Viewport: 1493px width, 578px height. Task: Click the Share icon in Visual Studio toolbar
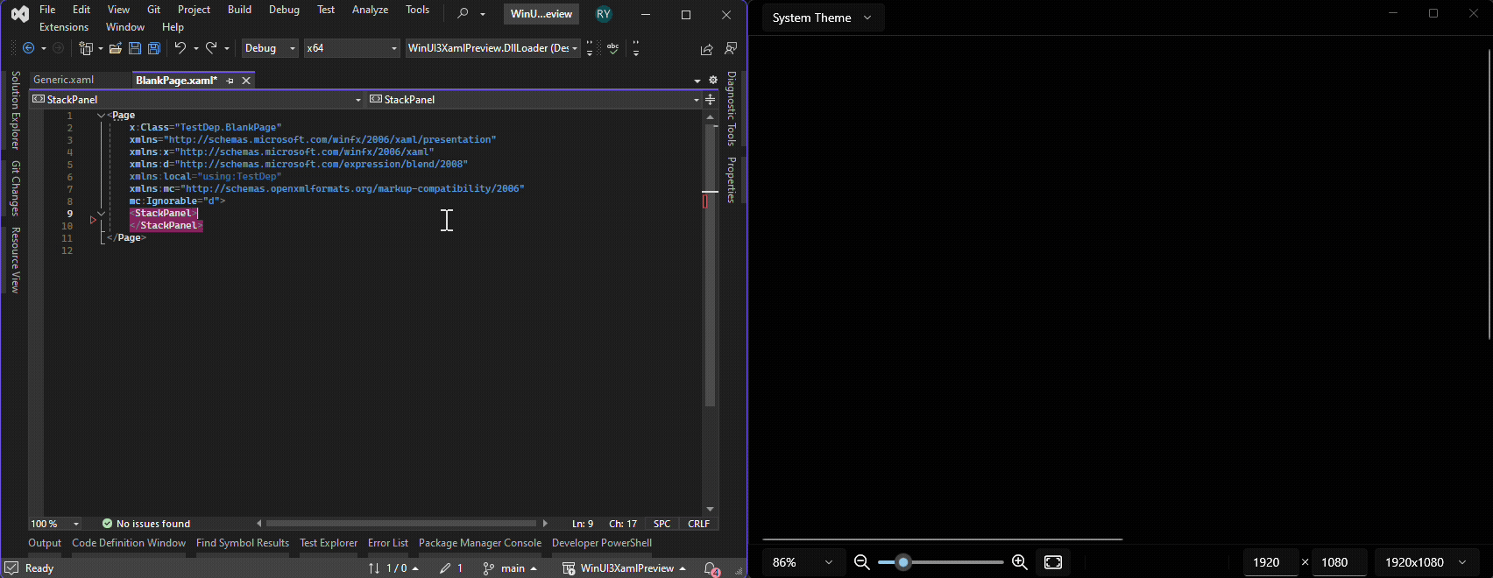pos(706,49)
